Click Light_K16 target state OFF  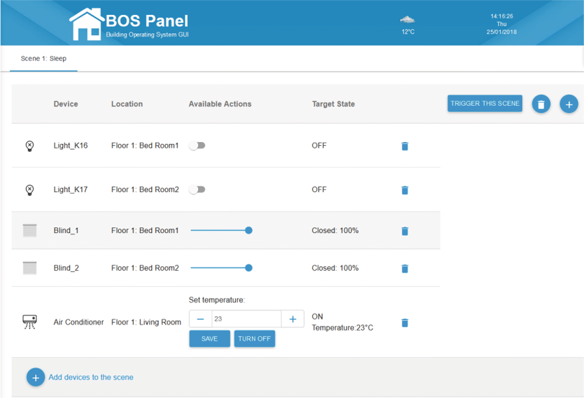coord(319,145)
